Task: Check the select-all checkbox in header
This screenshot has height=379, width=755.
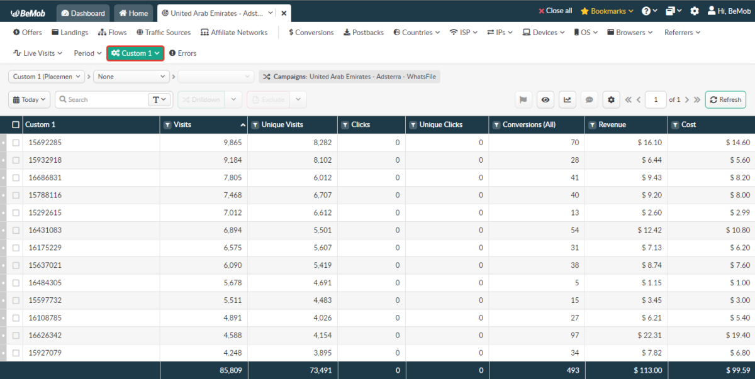Action: coord(16,125)
